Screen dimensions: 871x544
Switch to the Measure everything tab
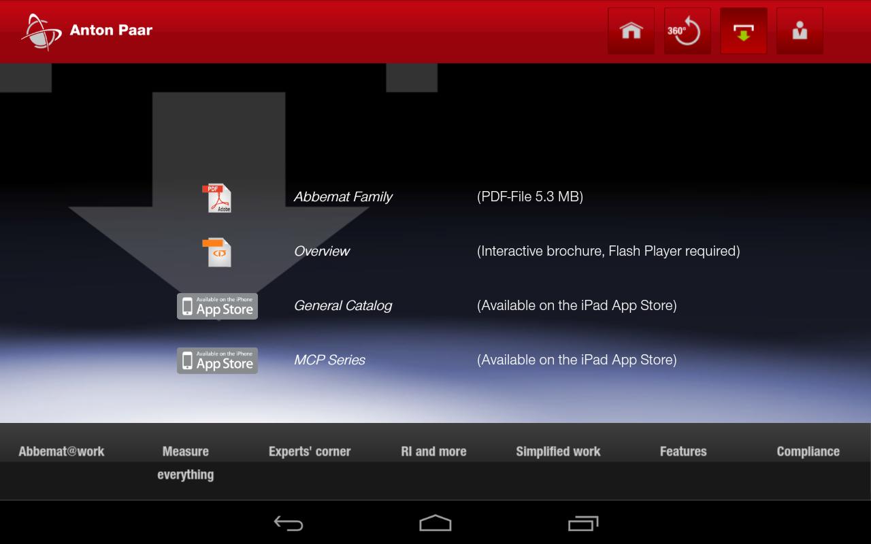186,463
